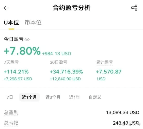Tap the +7.80% today profit figure
Screen dimensions: 143x129
pyautogui.click(x=22, y=51)
